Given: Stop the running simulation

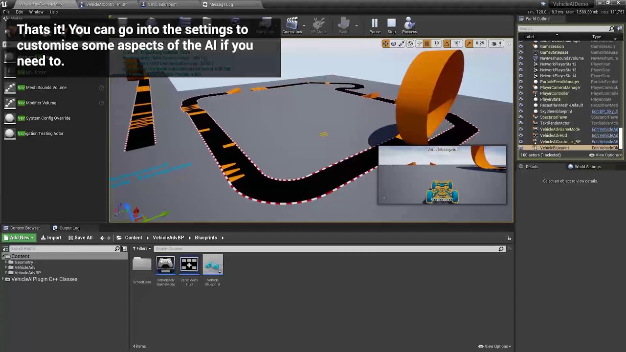Looking at the screenshot, I should 391,26.
